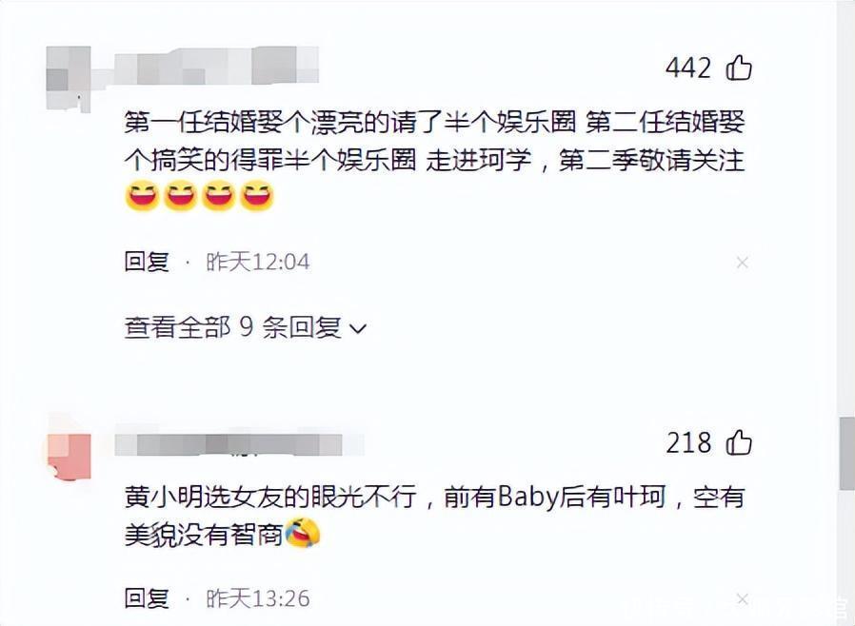Click the vertical scrollbar thumb on right
The width and height of the screenshot is (855, 626).
[846, 453]
